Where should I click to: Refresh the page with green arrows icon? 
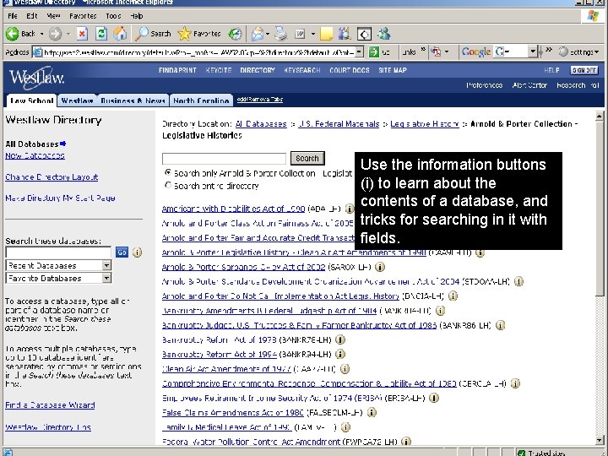101,34
